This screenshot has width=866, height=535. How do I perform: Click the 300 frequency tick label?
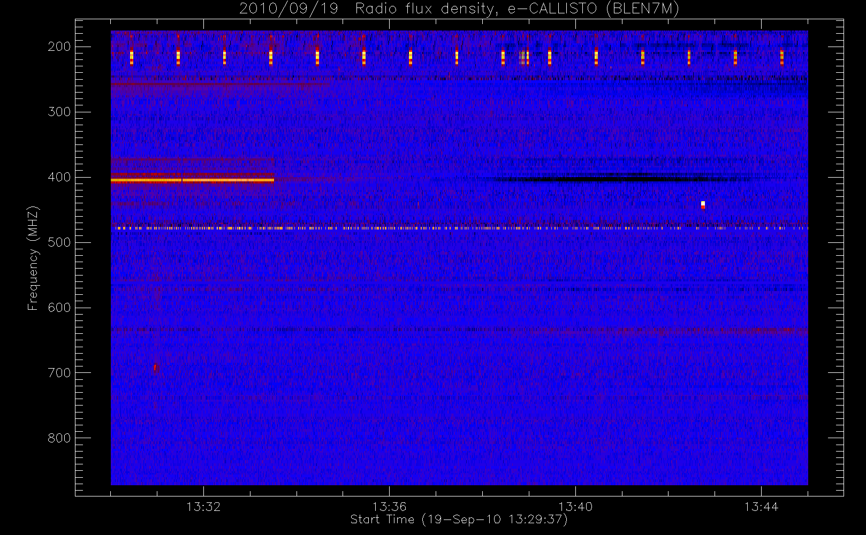tap(59, 112)
